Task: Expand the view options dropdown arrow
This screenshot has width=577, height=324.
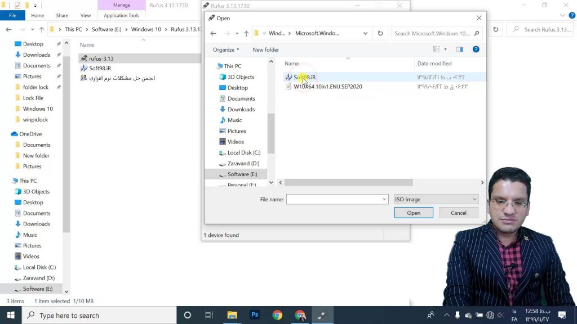Action: coord(445,49)
